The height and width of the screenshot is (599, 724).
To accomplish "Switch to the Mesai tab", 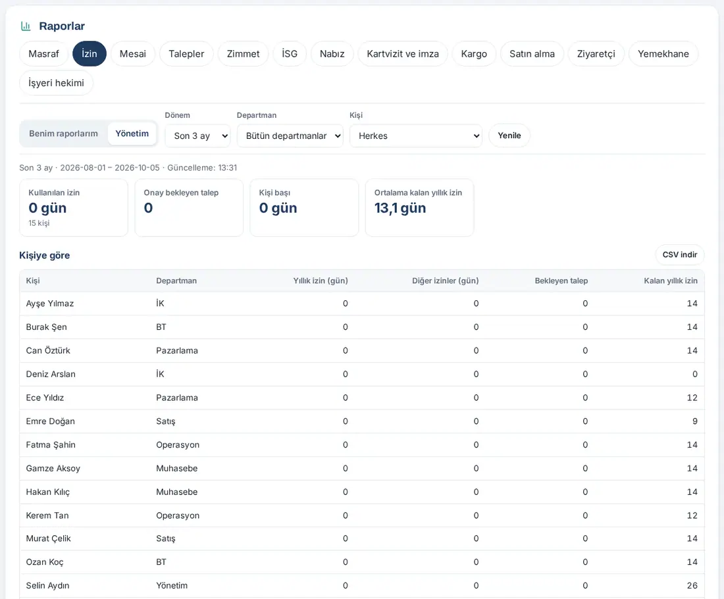I will point(133,54).
